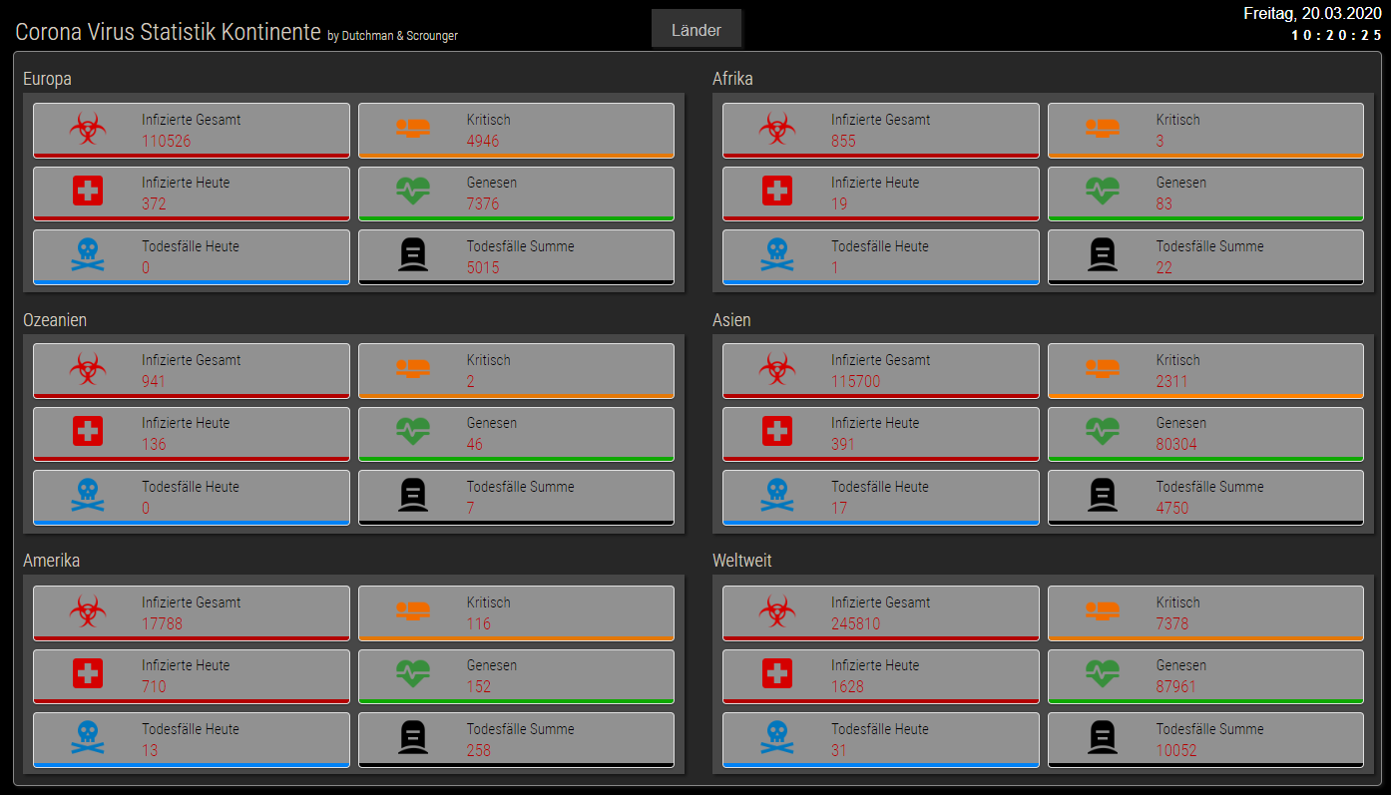Viewport: 1391px width, 795px height.
Task: Select Weltweit deaths total value 10052
Action: [x=1176, y=750]
